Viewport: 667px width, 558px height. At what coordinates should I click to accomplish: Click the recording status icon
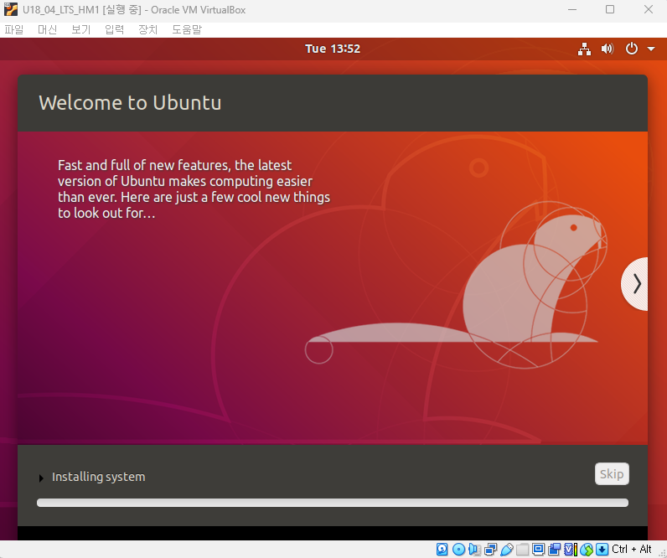[554, 550]
